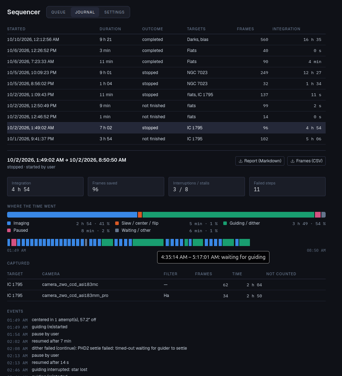The image size is (342, 376).
Task: Click the pink Paused segment of time bar
Action: point(318,215)
